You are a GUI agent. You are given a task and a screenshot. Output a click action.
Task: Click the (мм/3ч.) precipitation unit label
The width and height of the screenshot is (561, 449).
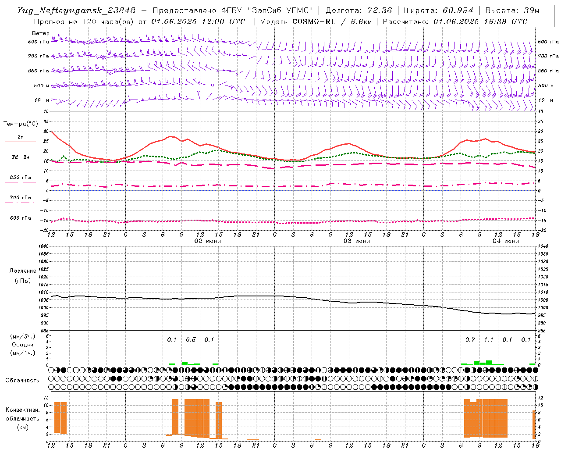[22, 336]
